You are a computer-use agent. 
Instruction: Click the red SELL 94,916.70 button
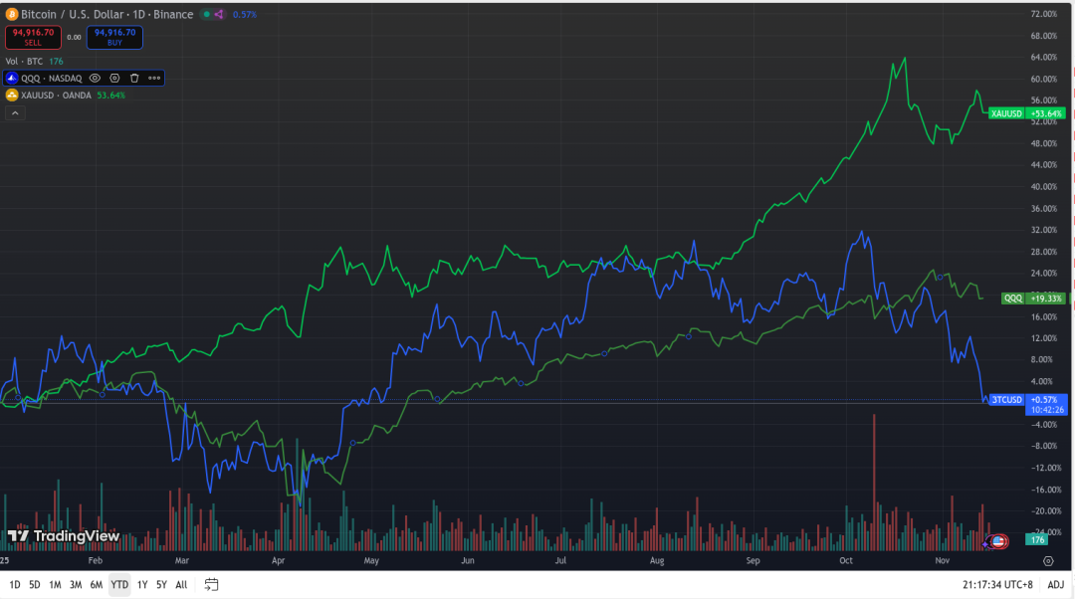33,37
